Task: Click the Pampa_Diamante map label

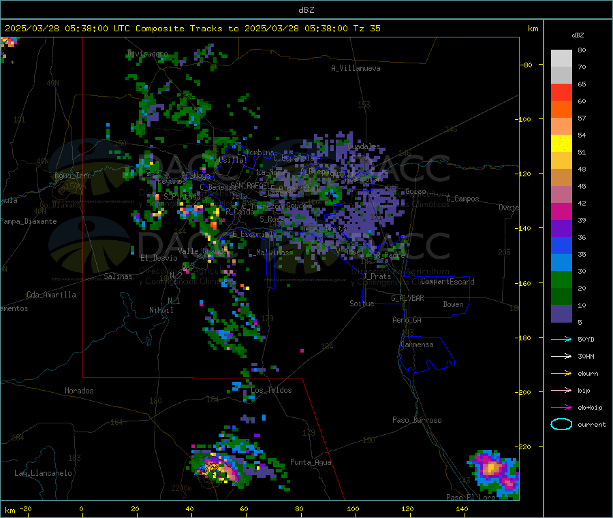Action: point(29,221)
